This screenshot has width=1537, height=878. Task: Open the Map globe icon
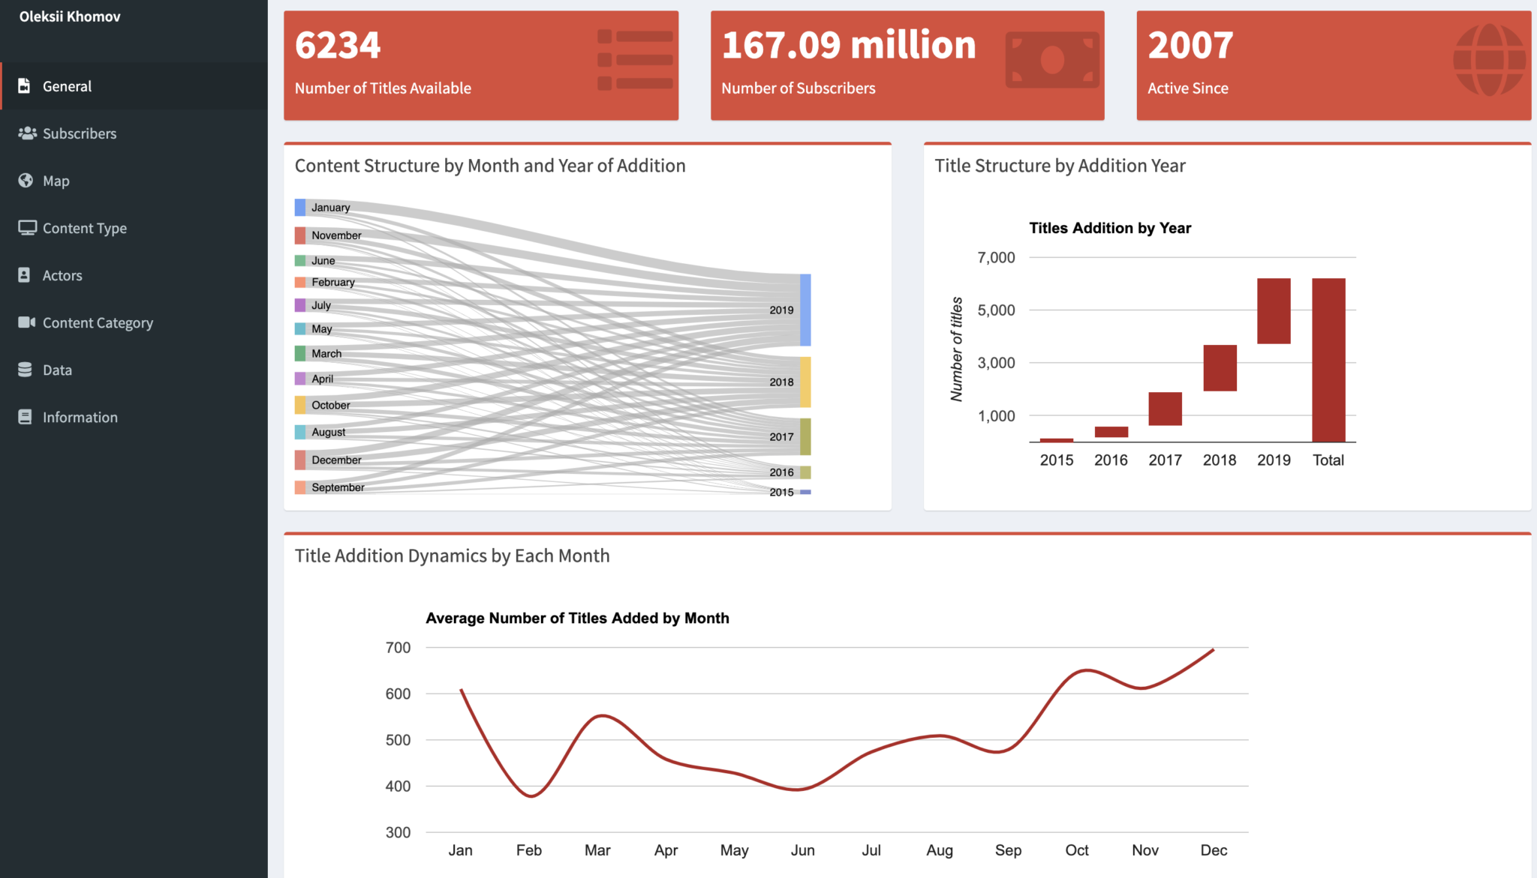pyautogui.click(x=26, y=180)
